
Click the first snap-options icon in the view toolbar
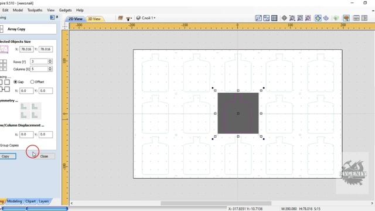point(258,18)
